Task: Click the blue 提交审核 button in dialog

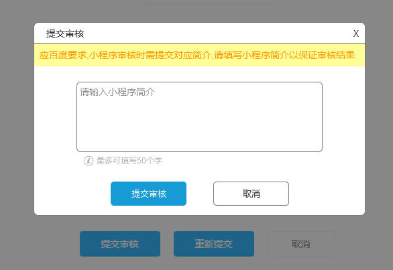Action: coord(148,194)
